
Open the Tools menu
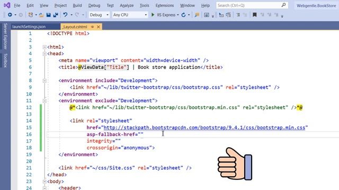[x=145, y=5]
